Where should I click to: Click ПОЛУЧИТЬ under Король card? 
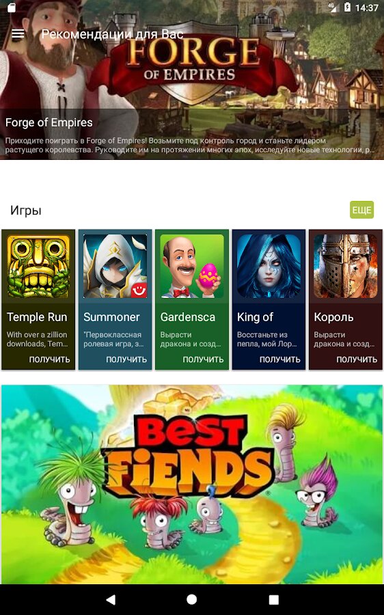click(357, 359)
